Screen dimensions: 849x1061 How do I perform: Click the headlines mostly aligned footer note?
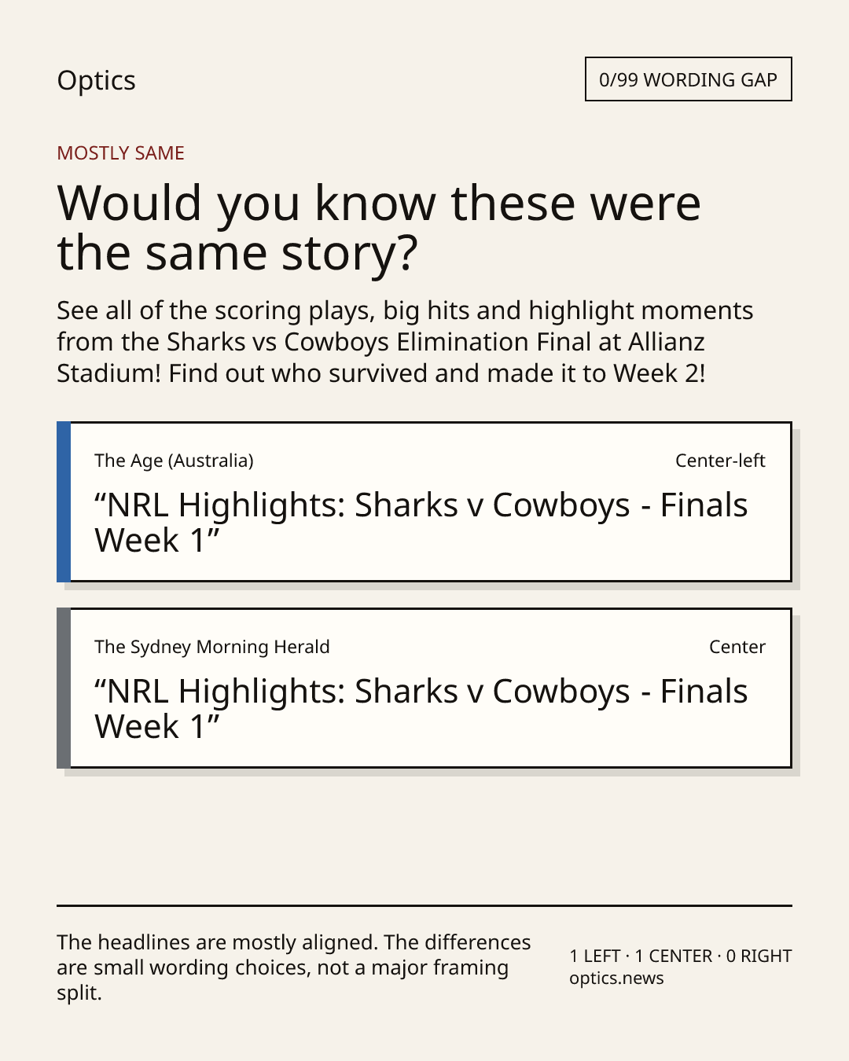(x=294, y=967)
